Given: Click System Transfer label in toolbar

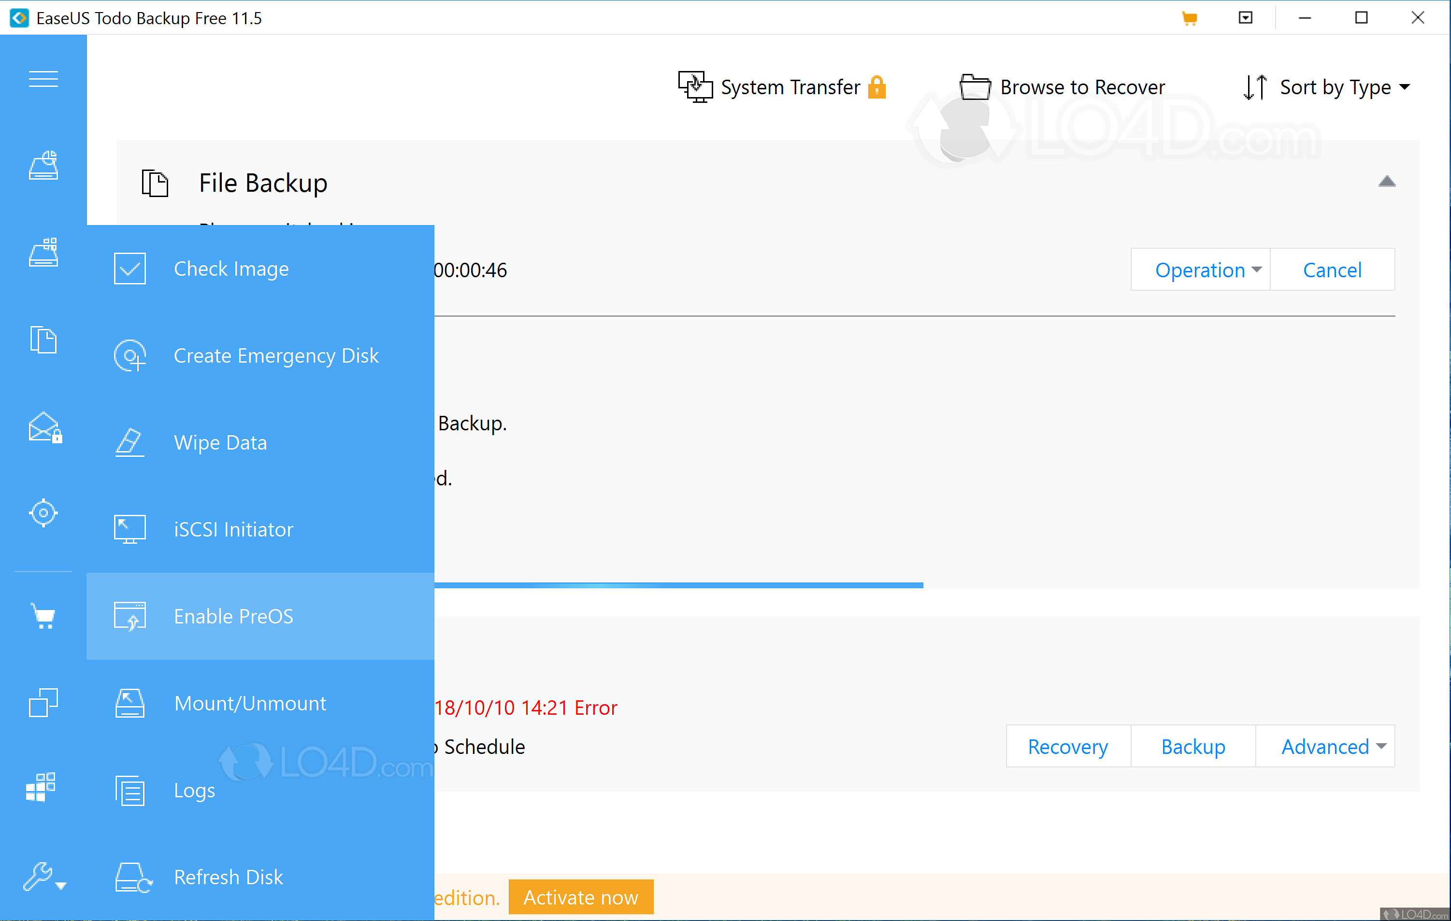Looking at the screenshot, I should click(790, 87).
